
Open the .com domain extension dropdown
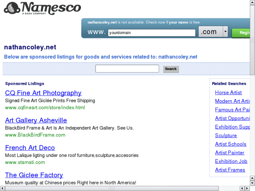tap(225, 32)
